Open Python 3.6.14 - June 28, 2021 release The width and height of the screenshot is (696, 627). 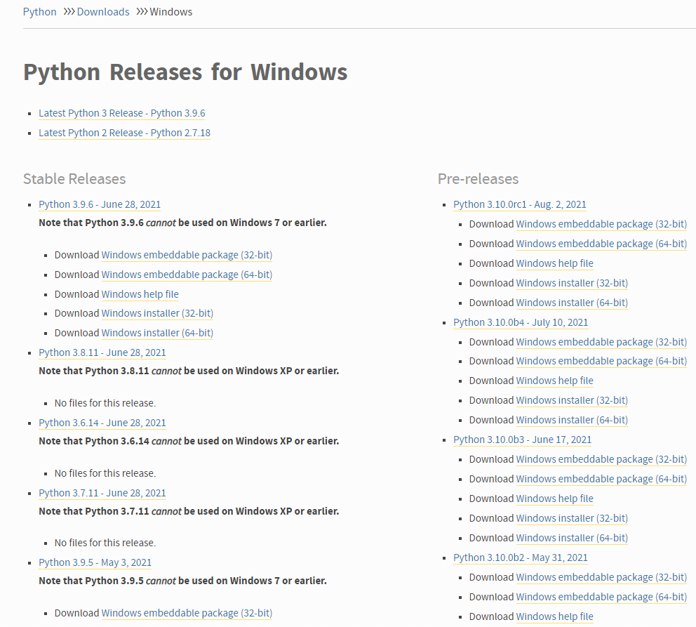[x=102, y=423]
